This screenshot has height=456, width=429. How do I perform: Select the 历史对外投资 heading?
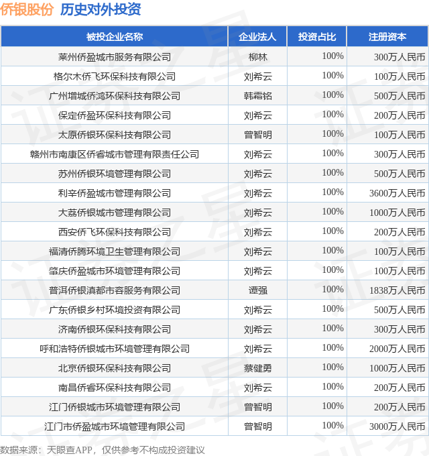point(101,9)
